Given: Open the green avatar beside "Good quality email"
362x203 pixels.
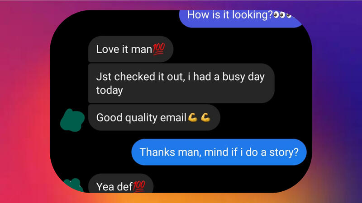Looking at the screenshot, I should pos(72,120).
